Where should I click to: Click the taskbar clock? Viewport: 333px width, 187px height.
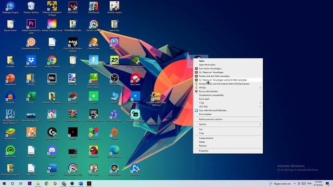[x=318, y=183]
